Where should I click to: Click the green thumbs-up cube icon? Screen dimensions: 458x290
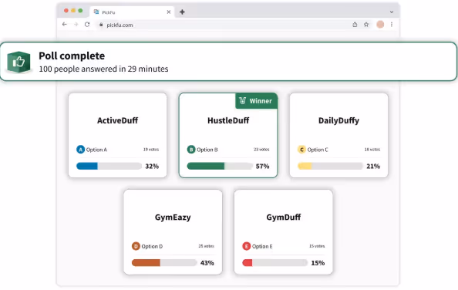click(19, 62)
